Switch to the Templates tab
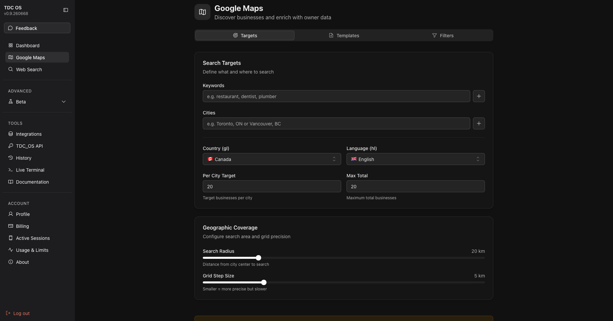Viewport: 613px width, 321px height. [344, 36]
